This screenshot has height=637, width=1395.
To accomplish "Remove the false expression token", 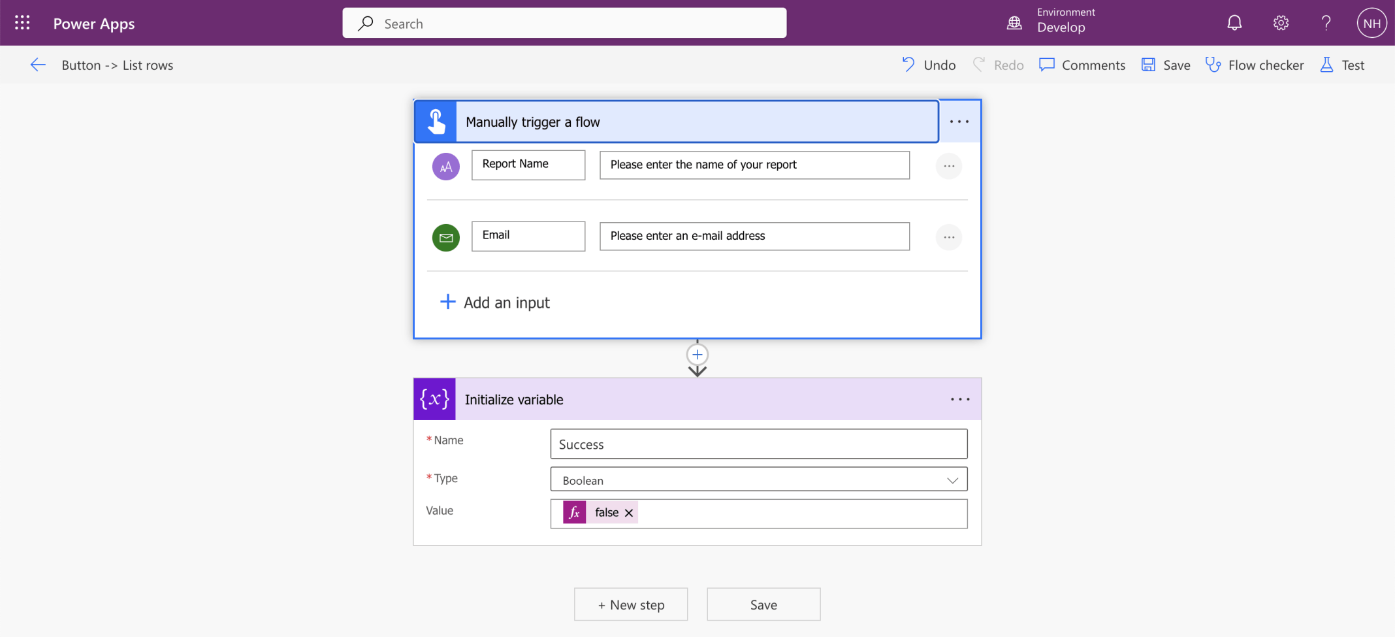I will pos(629,513).
